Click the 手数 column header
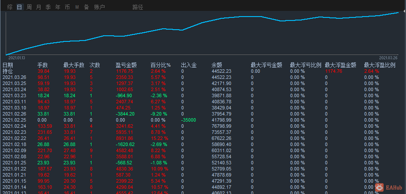The height and width of the screenshot is (194, 406). (x=43, y=65)
